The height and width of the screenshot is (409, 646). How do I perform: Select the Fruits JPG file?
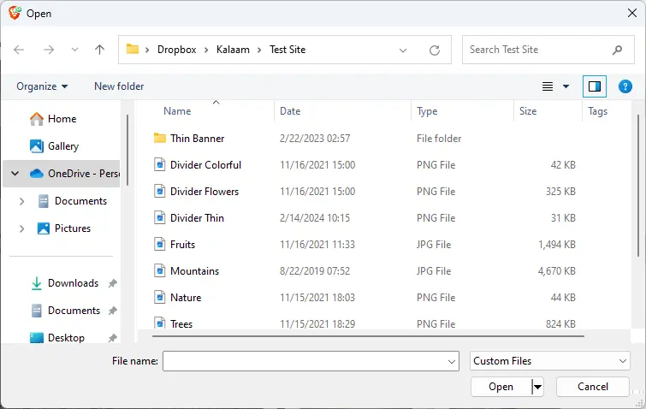click(x=182, y=245)
